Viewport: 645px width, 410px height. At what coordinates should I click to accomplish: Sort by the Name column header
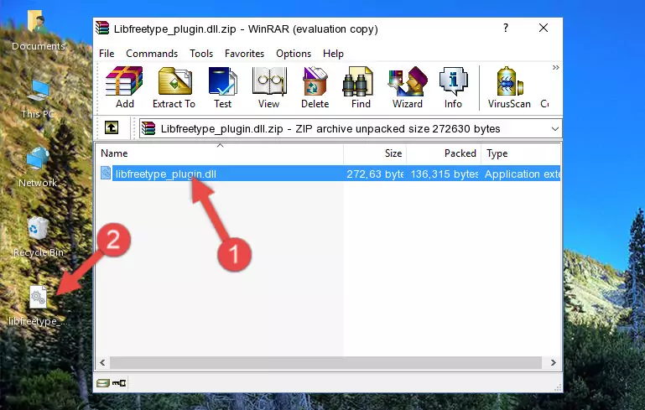[220, 153]
